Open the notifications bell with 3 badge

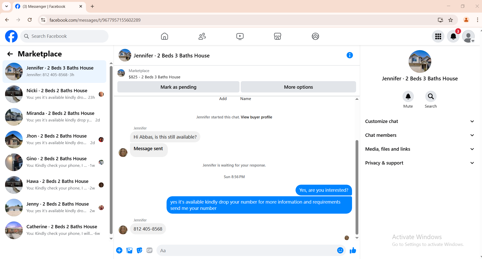[453, 37]
